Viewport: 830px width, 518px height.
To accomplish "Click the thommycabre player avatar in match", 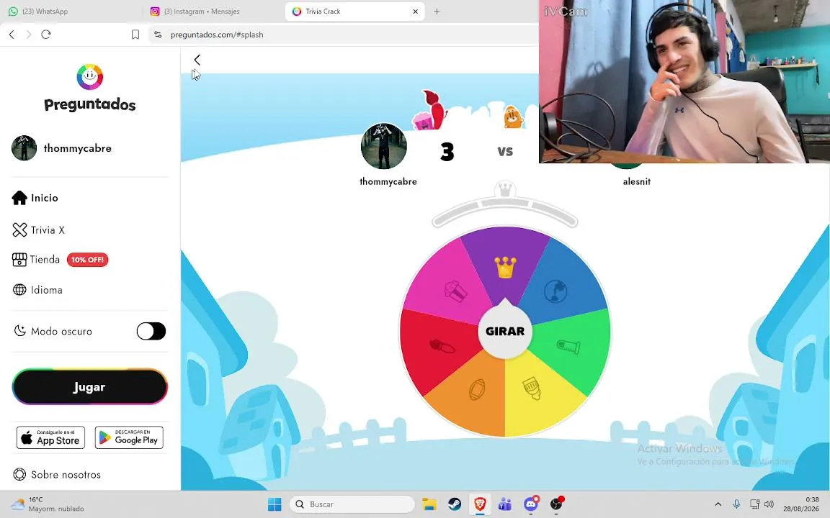I will [384, 147].
